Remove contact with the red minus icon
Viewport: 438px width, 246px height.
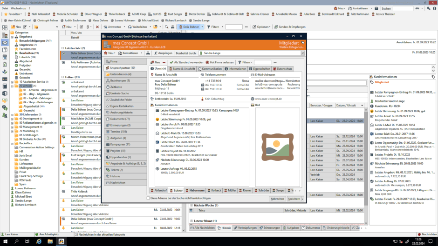[164, 62]
